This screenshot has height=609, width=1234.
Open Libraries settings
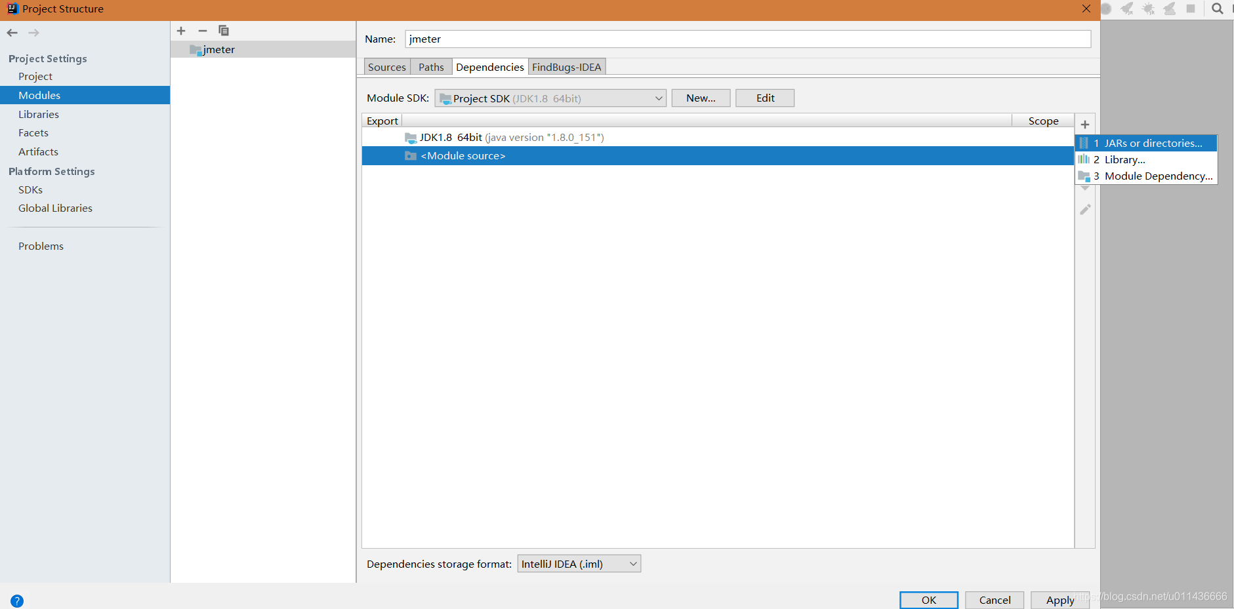tap(39, 114)
